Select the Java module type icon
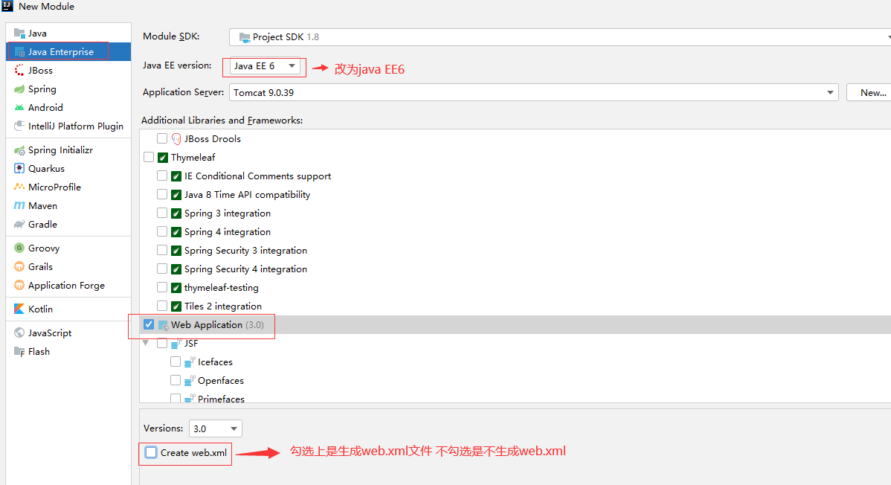The height and width of the screenshot is (485, 891). coord(19,33)
